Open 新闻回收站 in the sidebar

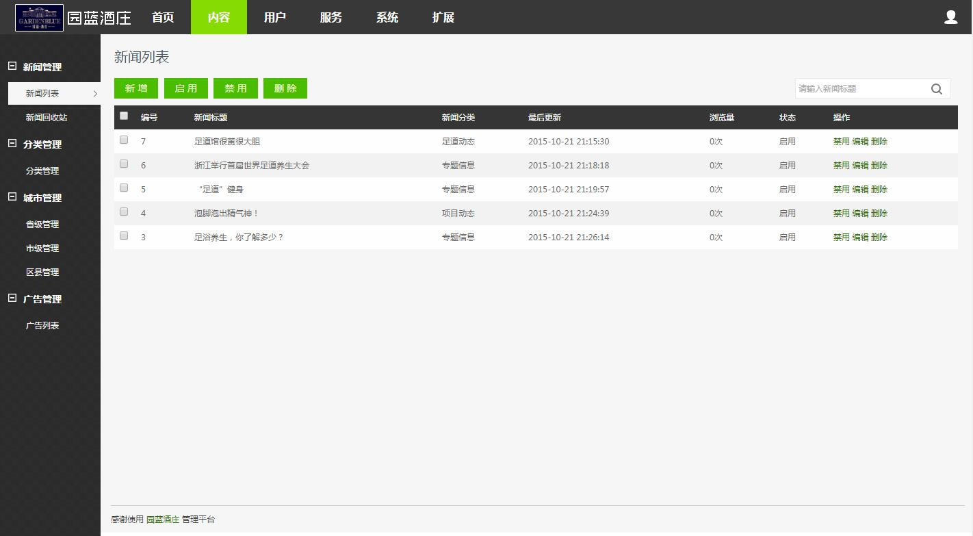(47, 118)
